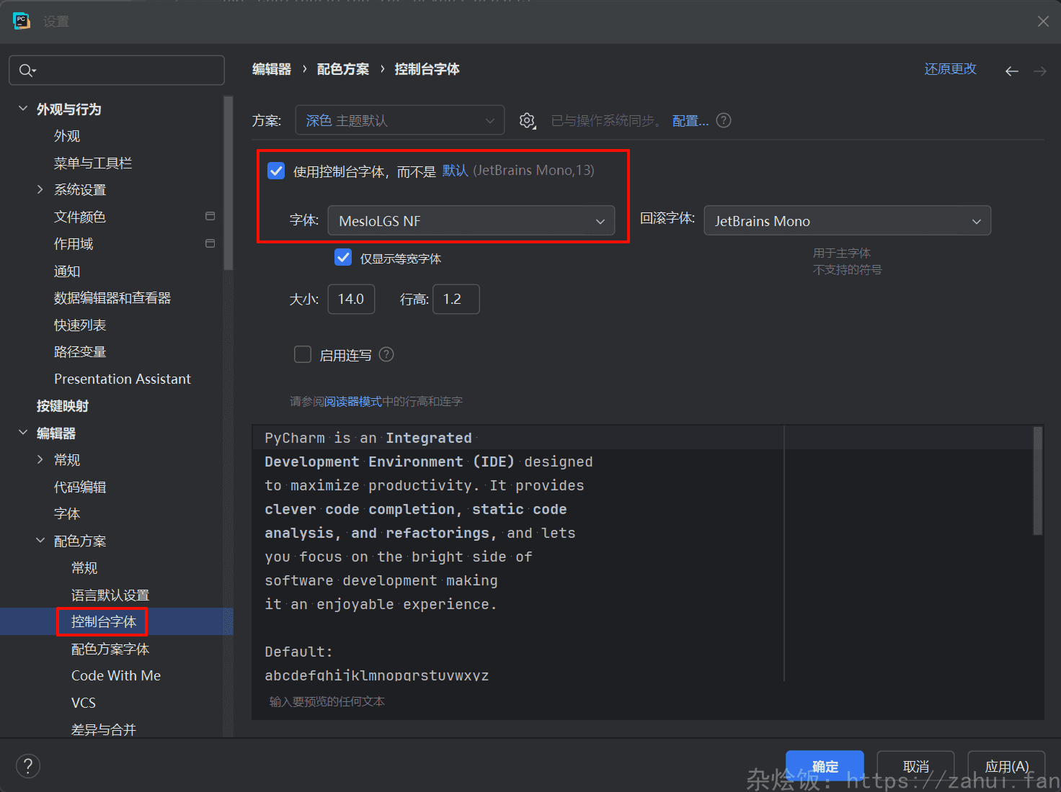Screen dimensions: 1061x792
Task: Uncheck 使用控制台字体 checkbox
Action: coord(276,171)
